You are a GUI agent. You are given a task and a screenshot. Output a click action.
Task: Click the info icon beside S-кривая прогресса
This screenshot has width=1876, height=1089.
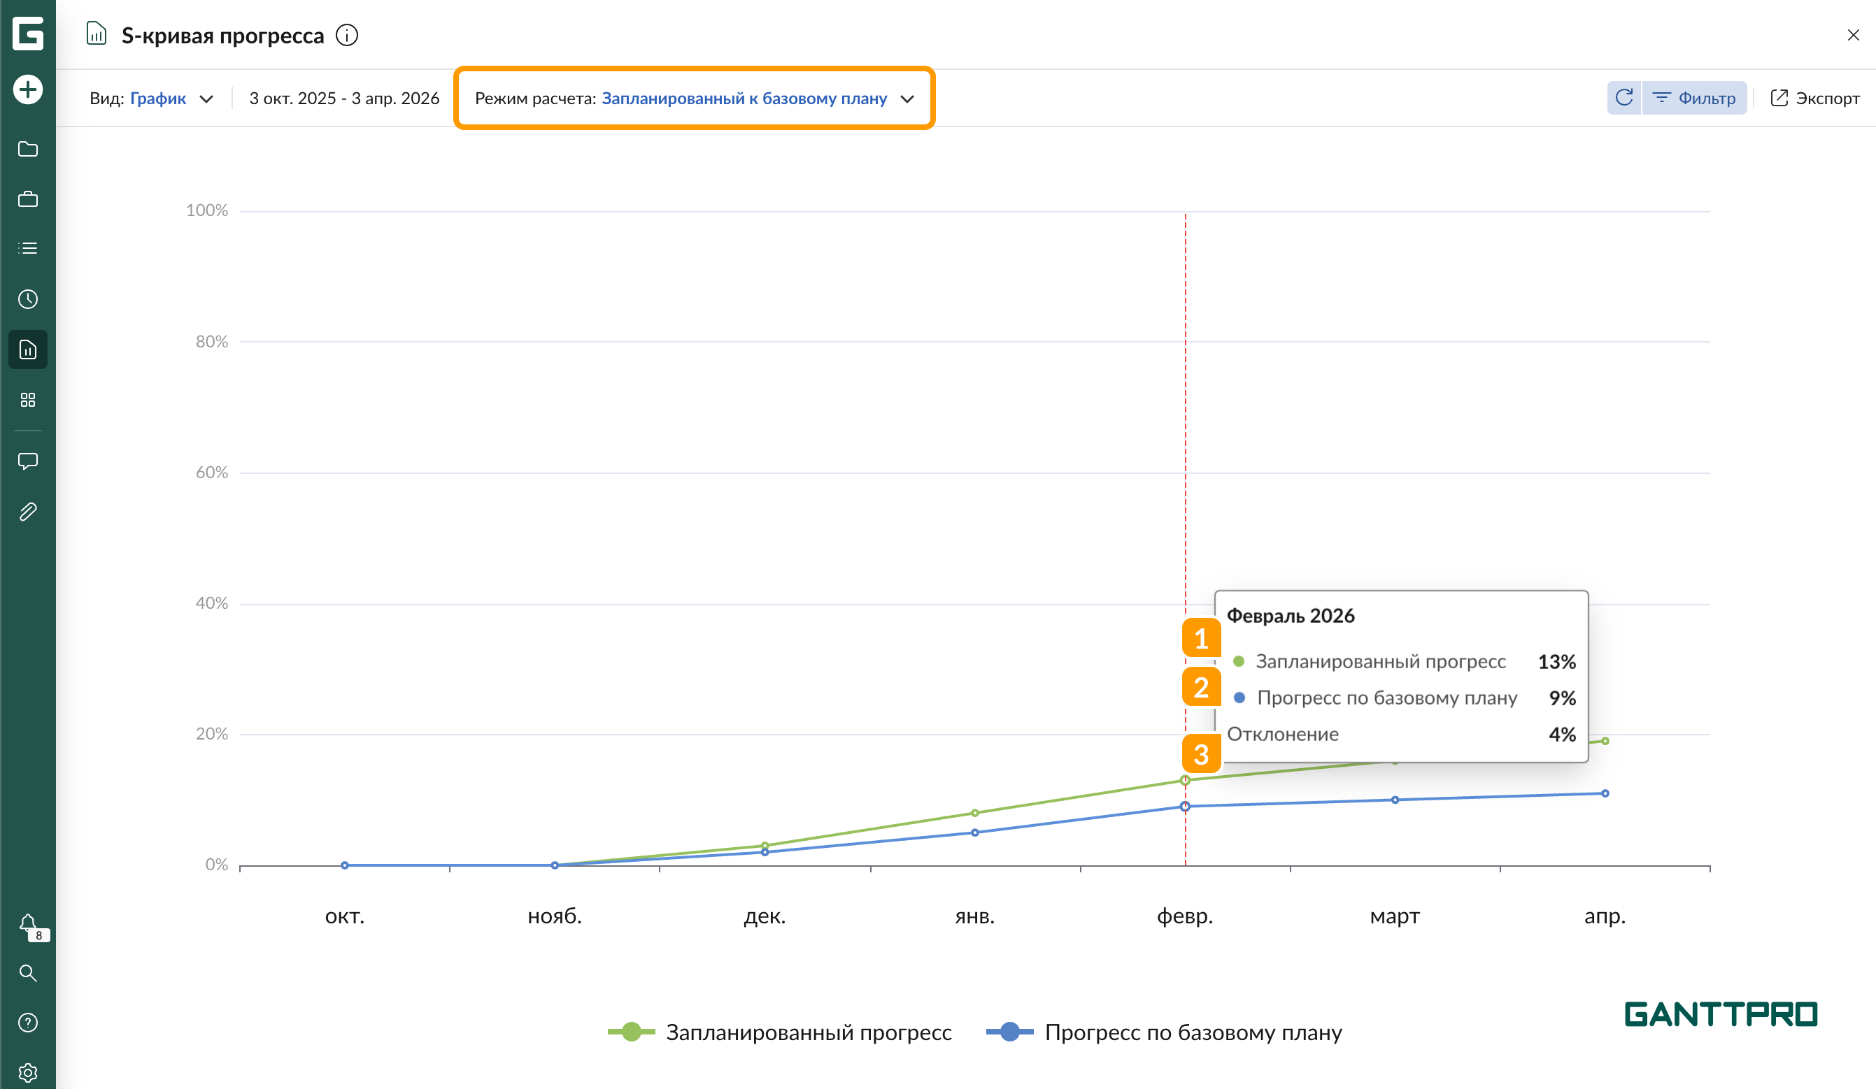(x=347, y=35)
